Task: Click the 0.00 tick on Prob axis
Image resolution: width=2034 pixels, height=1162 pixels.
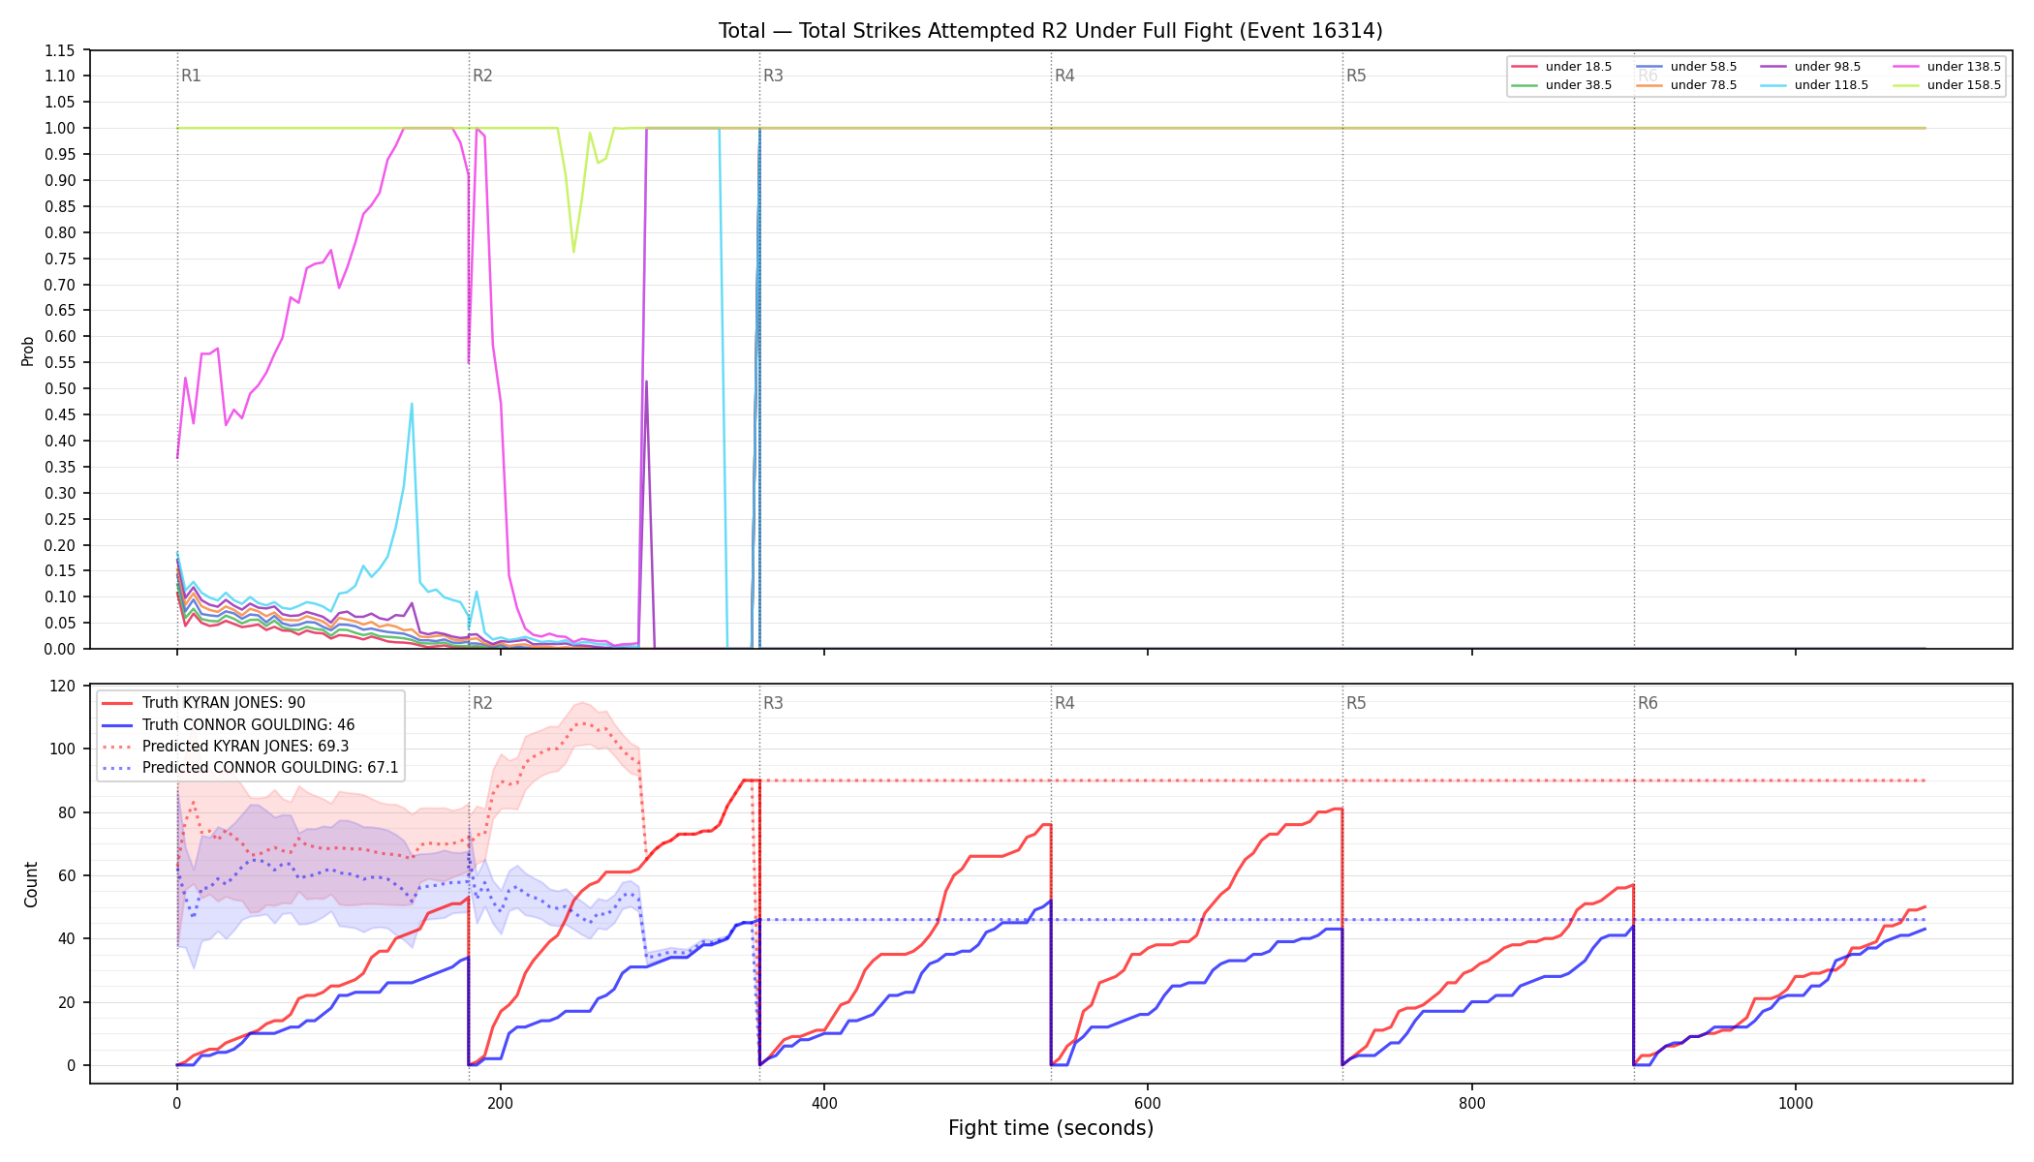Action: click(60, 649)
